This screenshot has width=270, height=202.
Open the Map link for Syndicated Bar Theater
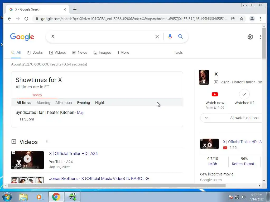(81, 113)
